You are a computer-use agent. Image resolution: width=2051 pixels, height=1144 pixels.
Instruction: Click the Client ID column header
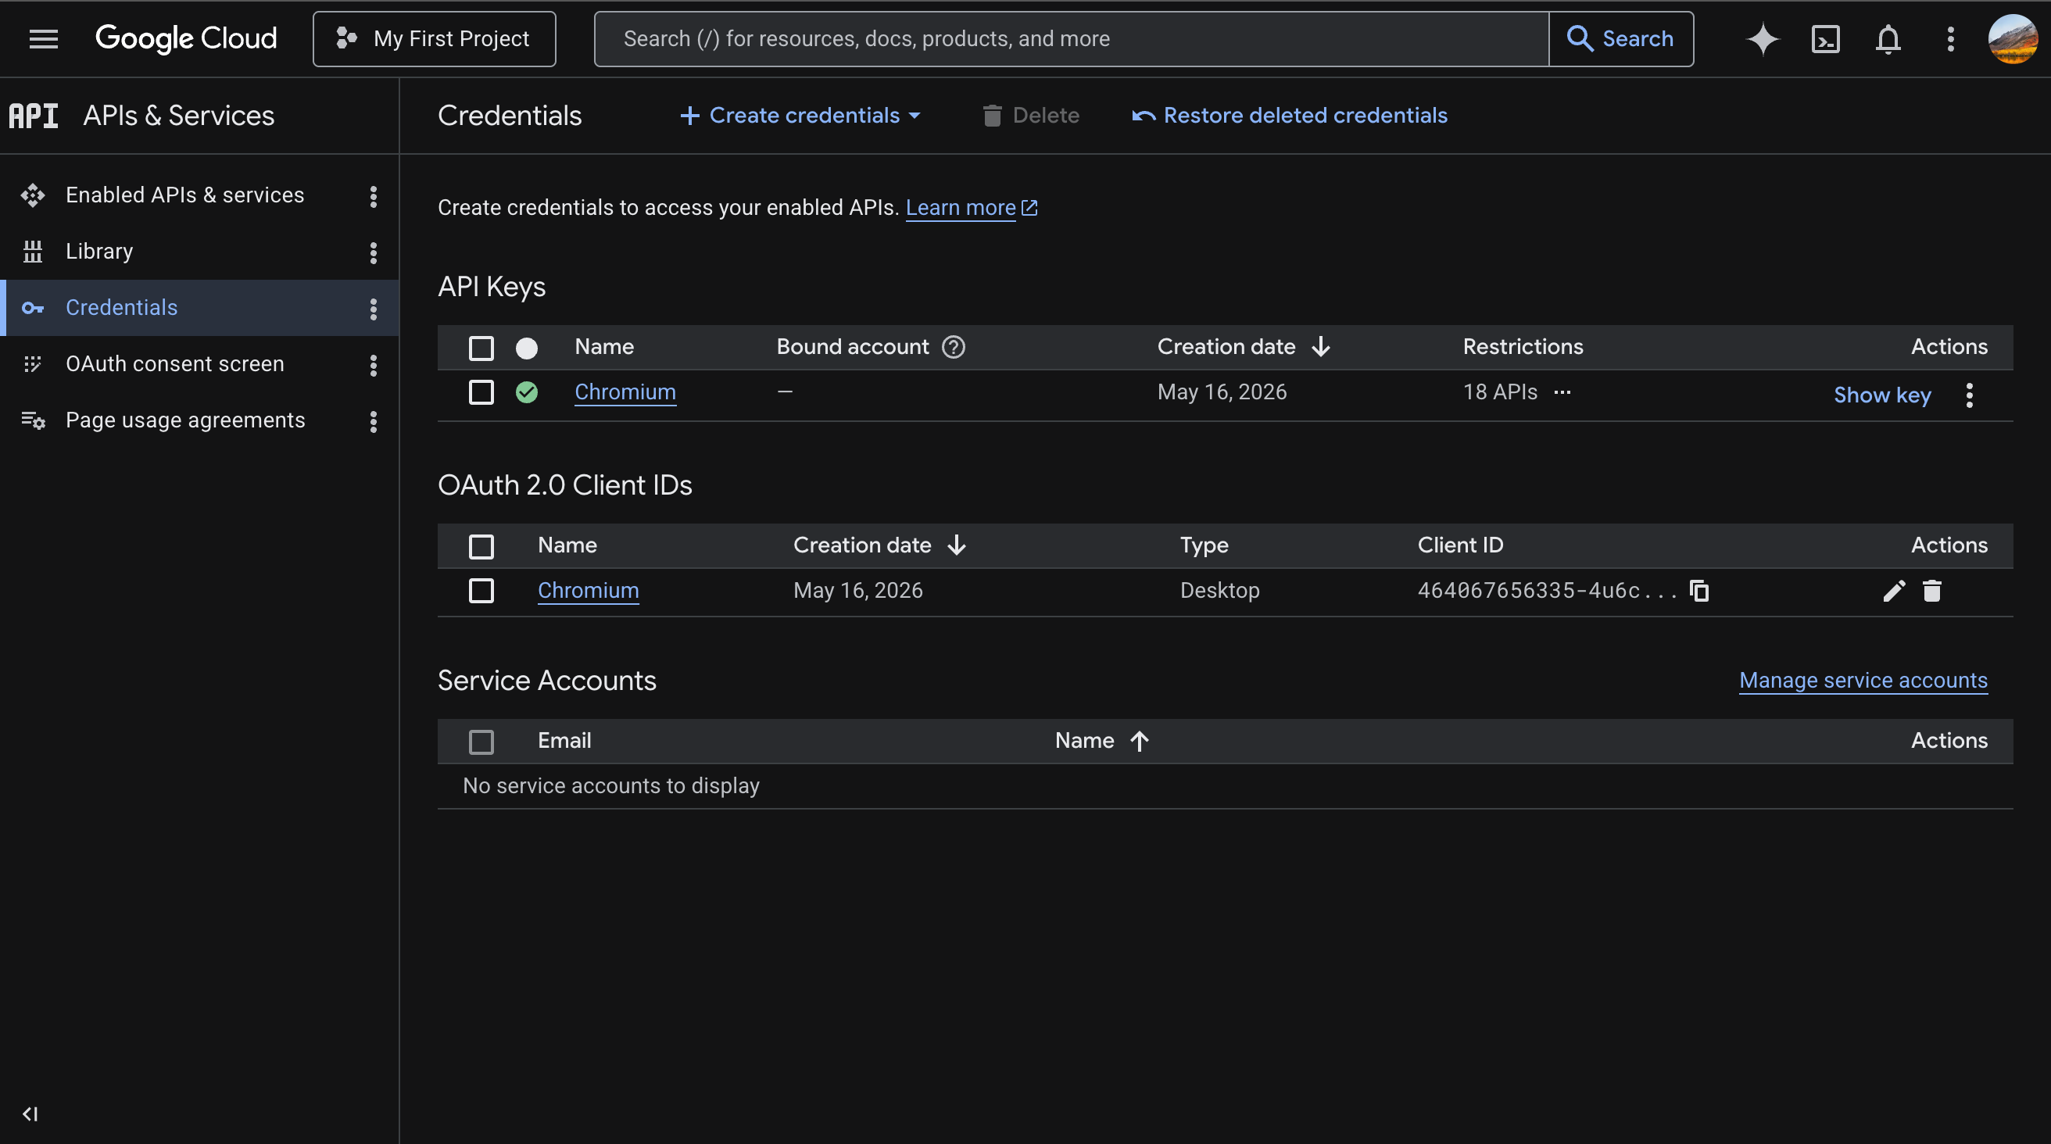pos(1460,545)
